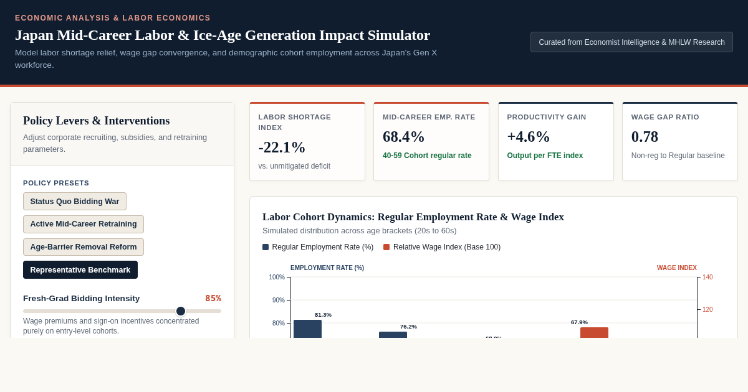Click the 68.4% mid-career rate value
The image size is (748, 392).
404,137
